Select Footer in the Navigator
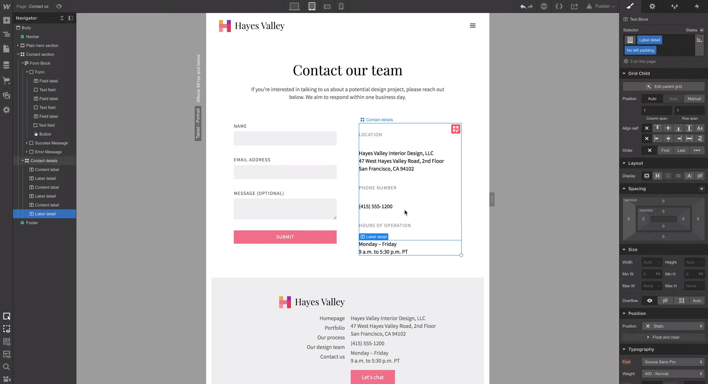708x384 pixels. coord(32,223)
